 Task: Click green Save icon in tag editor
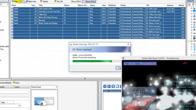click(x=14, y=82)
